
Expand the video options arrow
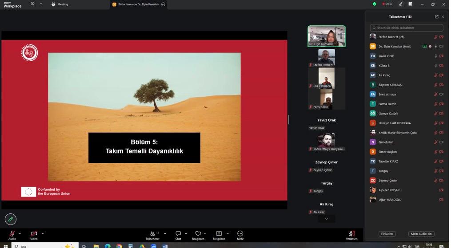[43, 233]
